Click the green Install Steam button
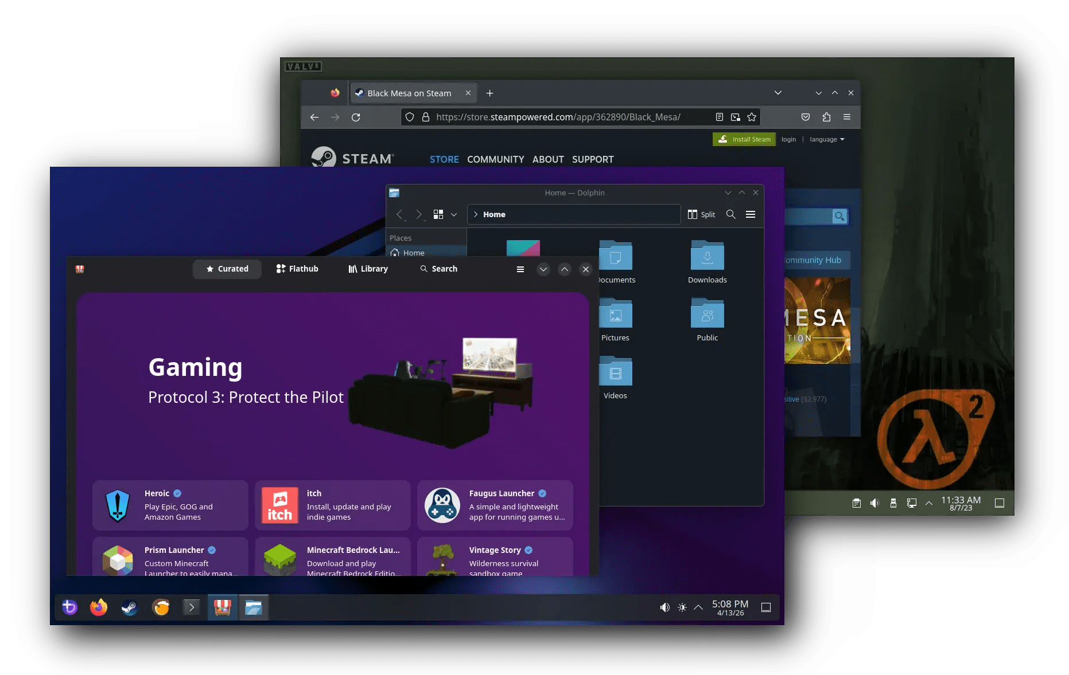The image size is (1069, 675). point(744,139)
